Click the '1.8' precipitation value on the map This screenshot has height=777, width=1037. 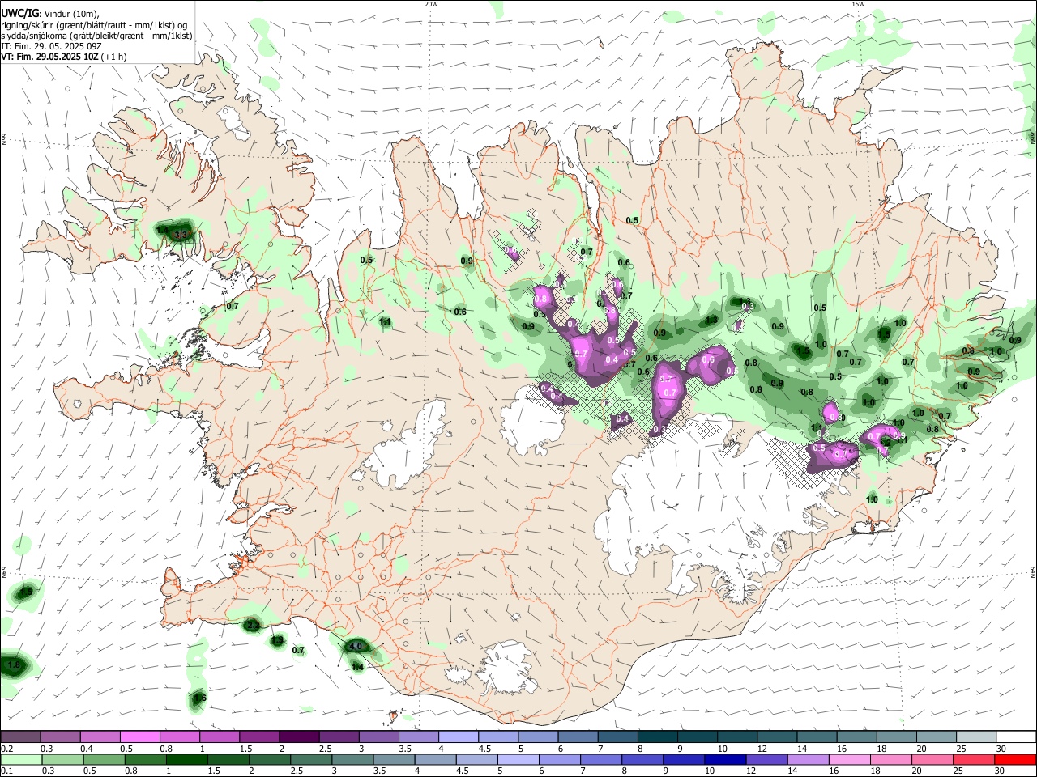pos(13,665)
